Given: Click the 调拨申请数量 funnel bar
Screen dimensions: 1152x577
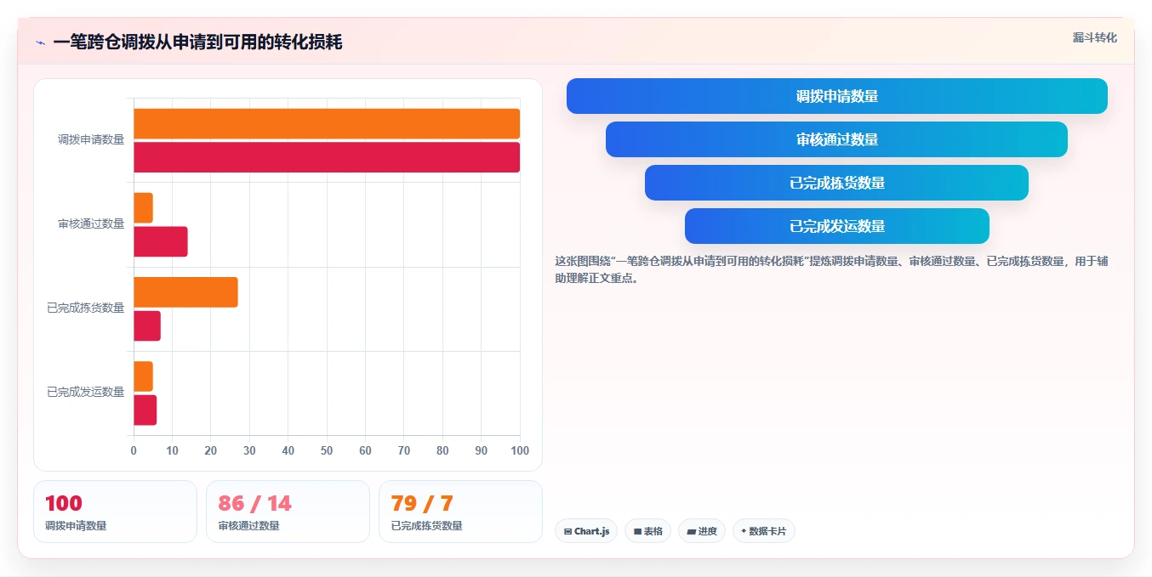Looking at the screenshot, I should tap(837, 96).
